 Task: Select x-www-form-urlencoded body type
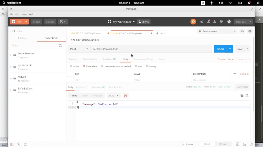click(102, 66)
